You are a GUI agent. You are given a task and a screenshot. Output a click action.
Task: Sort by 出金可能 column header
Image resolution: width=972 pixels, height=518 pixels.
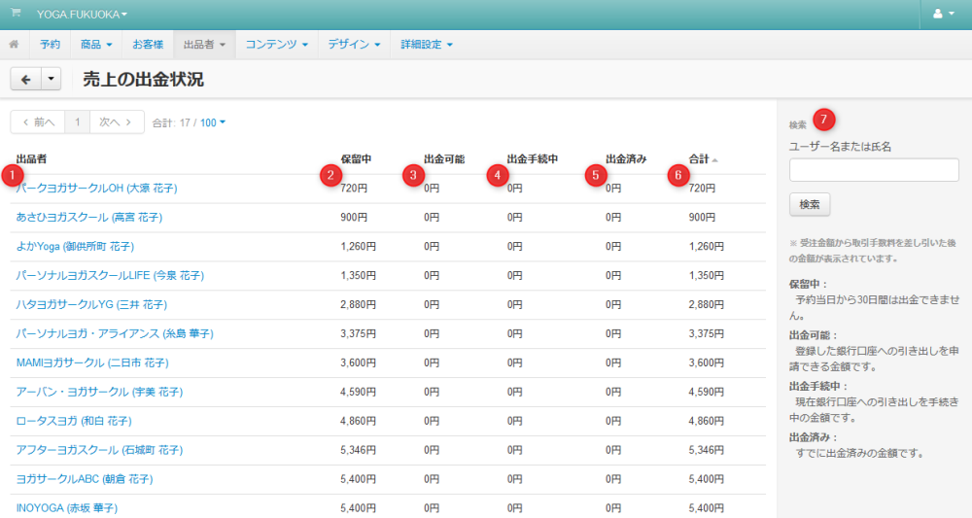tap(444, 159)
